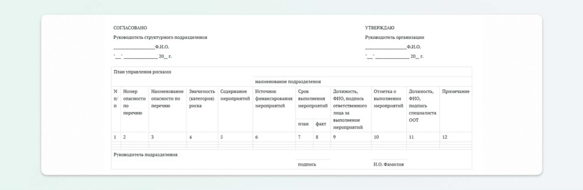
Task: Select the 'Наименование опасности по перечню' header
Action: [167, 98]
